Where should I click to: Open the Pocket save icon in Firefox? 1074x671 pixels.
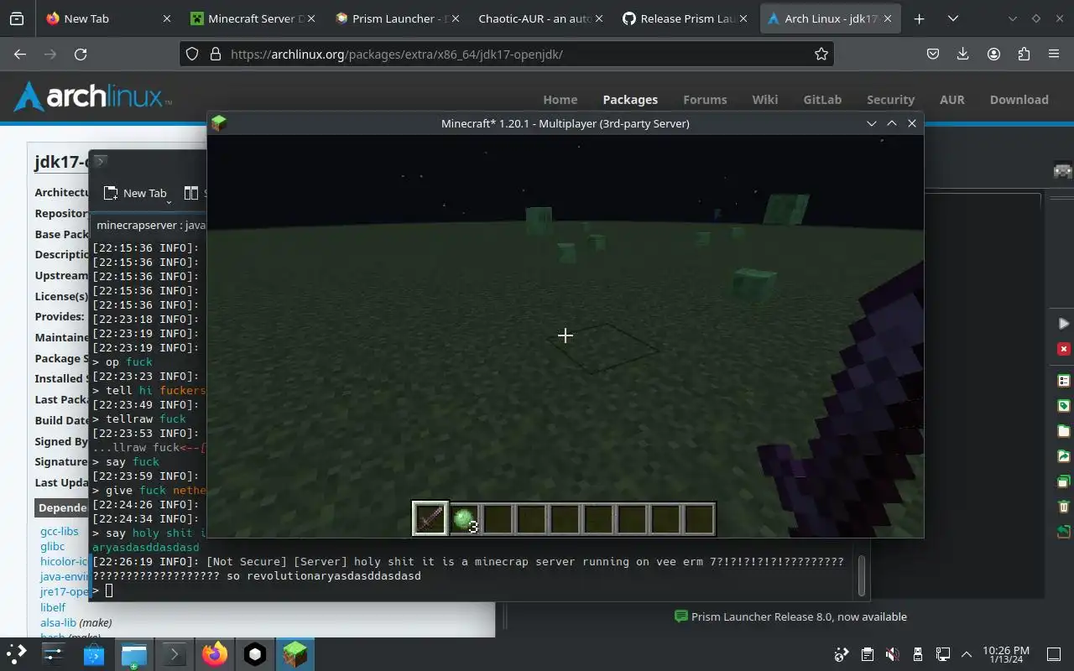tap(933, 54)
